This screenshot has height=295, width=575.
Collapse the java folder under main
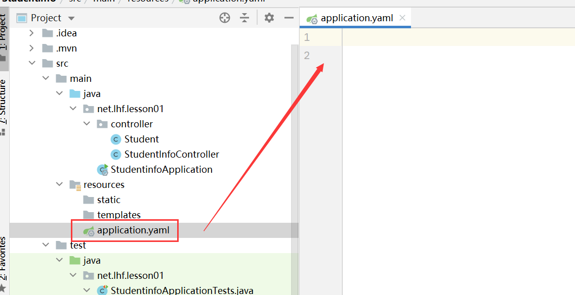pyautogui.click(x=59, y=93)
